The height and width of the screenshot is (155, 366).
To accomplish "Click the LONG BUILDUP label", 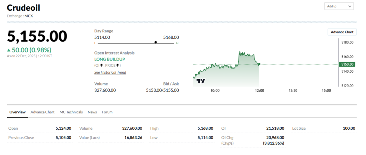I will pos(110,59).
